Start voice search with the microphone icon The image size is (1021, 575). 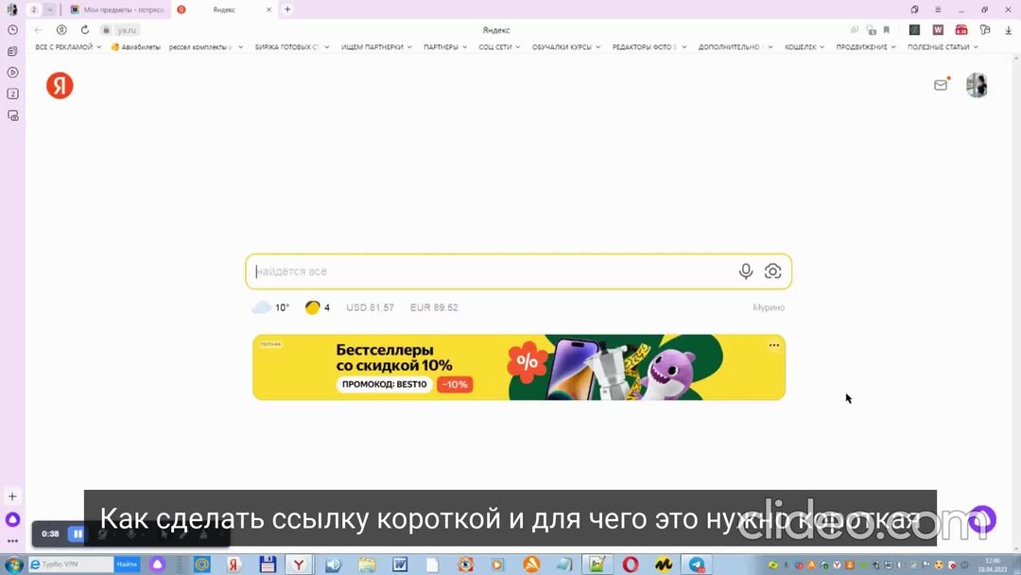[746, 270]
